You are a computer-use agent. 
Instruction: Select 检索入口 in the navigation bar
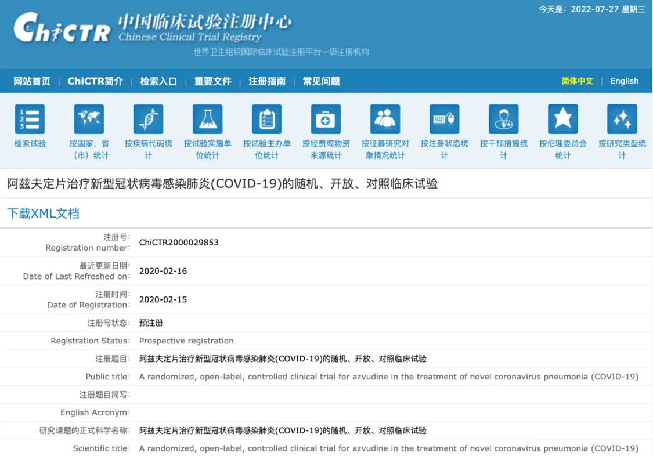coord(158,81)
